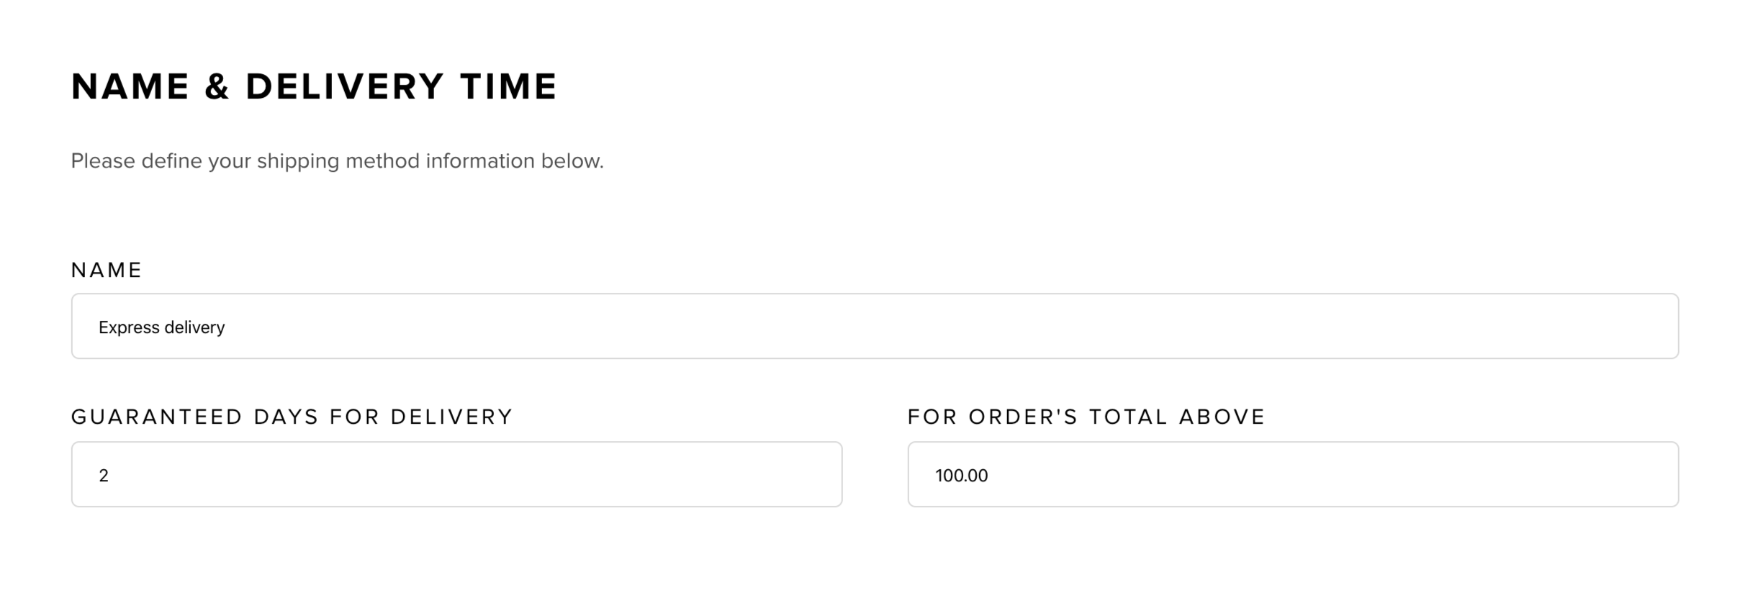Place cursor on the '2' days value
1745x590 pixels.
[x=104, y=476]
